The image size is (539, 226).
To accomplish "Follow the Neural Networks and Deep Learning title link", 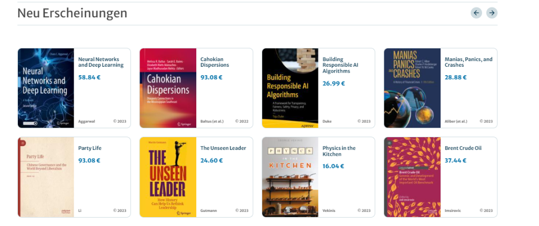I will 101,62.
